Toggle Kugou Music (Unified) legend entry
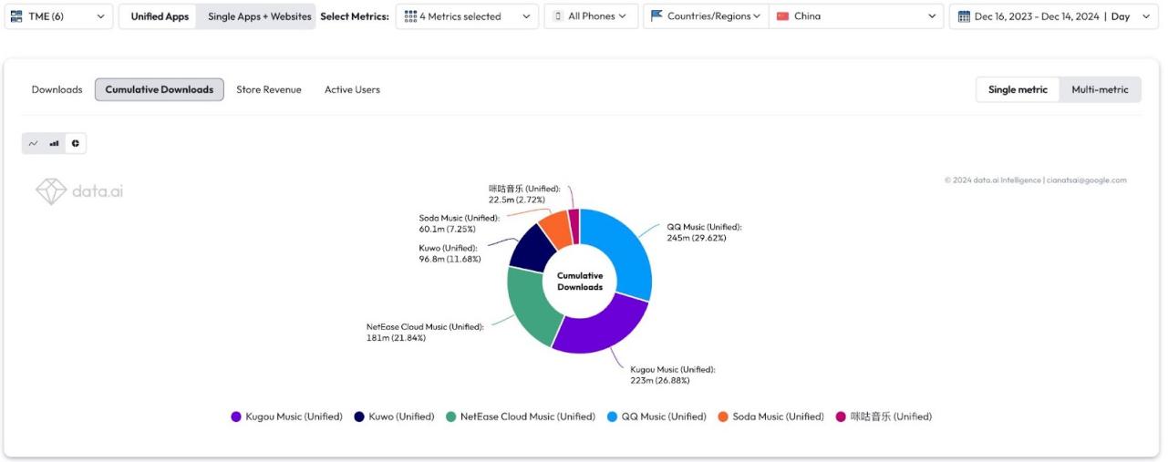The height and width of the screenshot is (462, 1168). 287,416
